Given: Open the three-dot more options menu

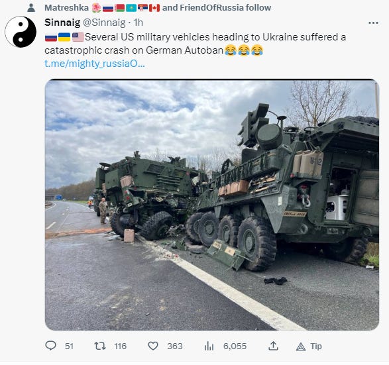Looking at the screenshot, I should click(x=373, y=23).
